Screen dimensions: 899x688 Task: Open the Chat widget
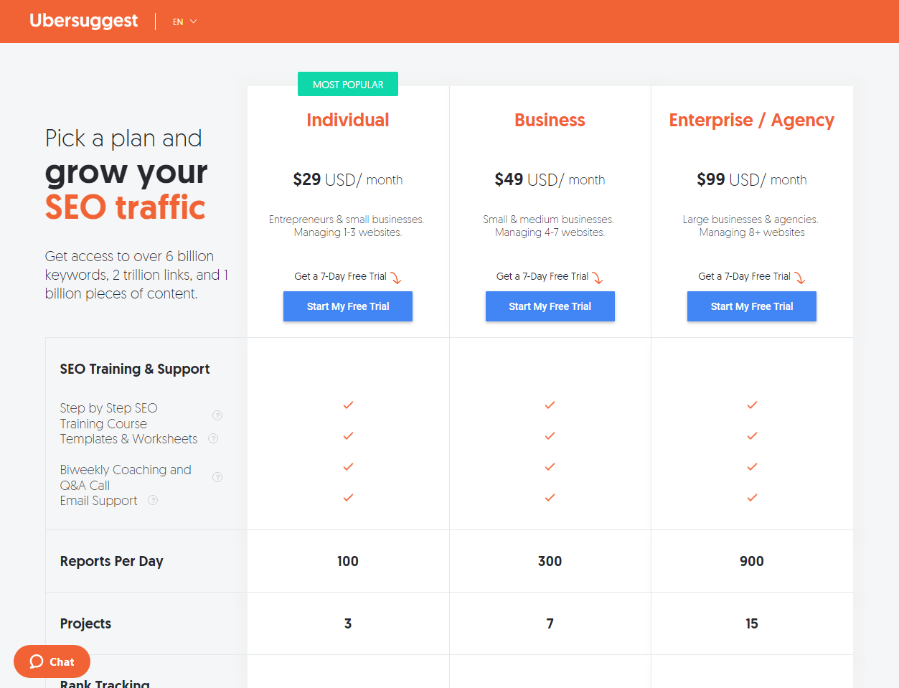coord(52,661)
